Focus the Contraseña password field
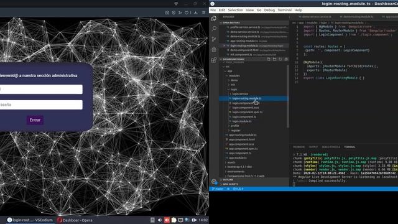Viewport: 398px width, 224px height. 40,105
